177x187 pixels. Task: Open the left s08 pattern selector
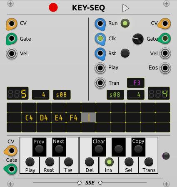(x=62, y=95)
